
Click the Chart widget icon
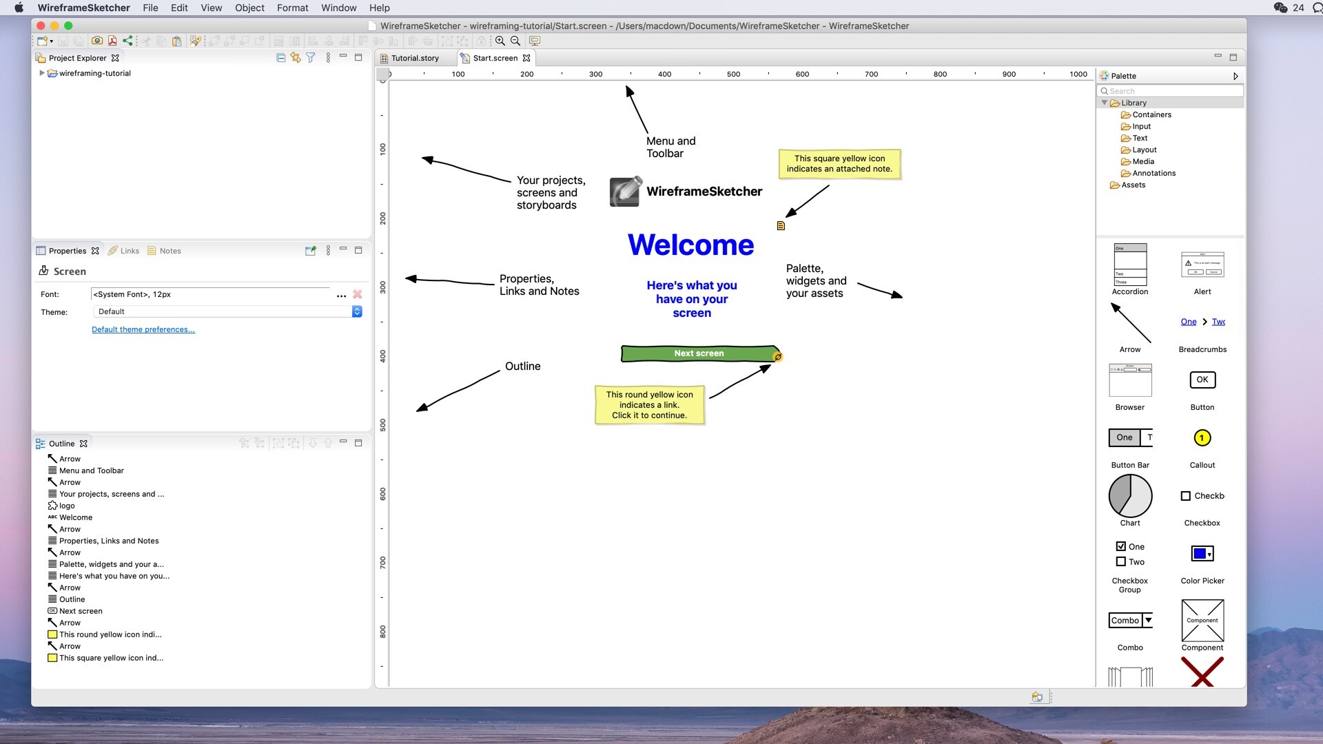point(1130,495)
